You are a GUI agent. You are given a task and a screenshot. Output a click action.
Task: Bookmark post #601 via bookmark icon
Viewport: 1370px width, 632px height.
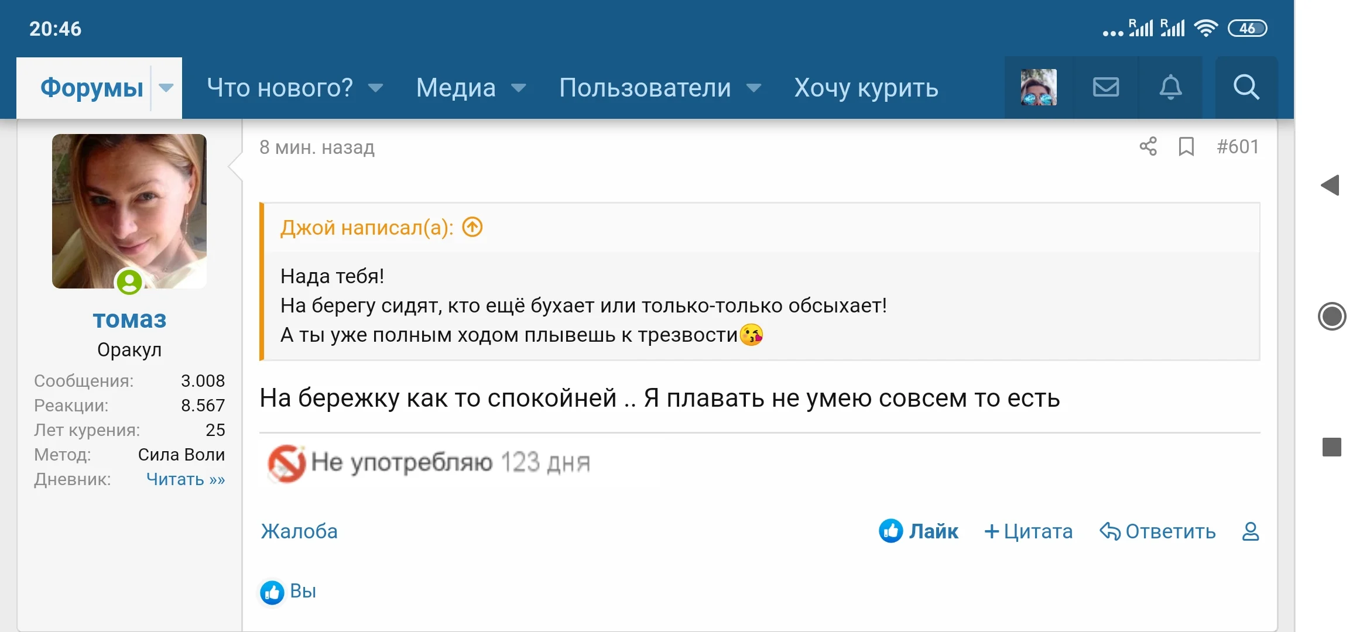pos(1187,147)
